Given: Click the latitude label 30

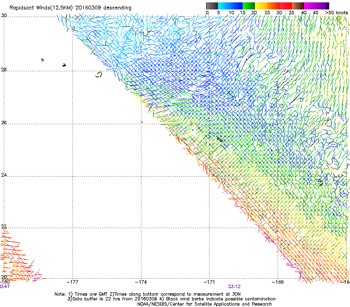Looking at the screenshot, I should pyautogui.click(x=4, y=16).
